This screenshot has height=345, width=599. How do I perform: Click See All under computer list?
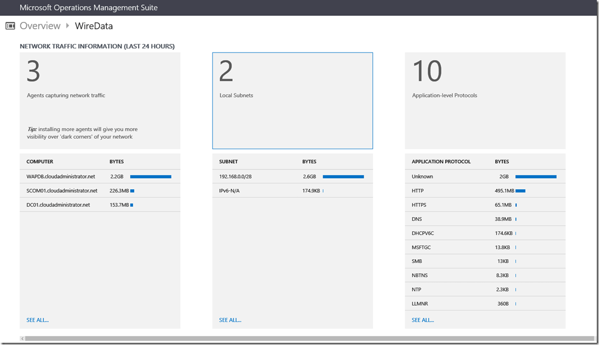pos(37,320)
